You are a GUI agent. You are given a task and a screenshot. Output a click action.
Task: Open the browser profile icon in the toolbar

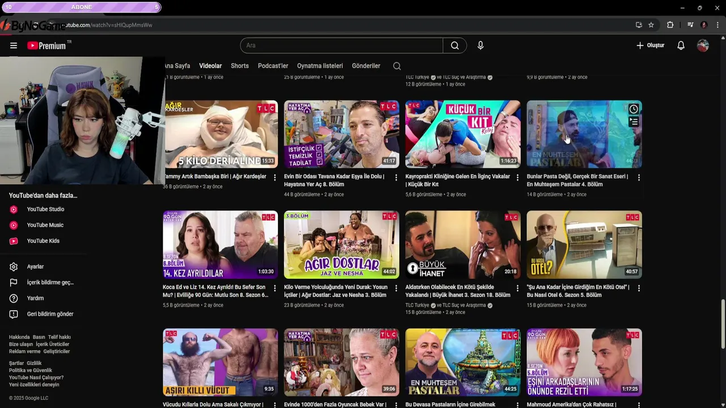704,25
